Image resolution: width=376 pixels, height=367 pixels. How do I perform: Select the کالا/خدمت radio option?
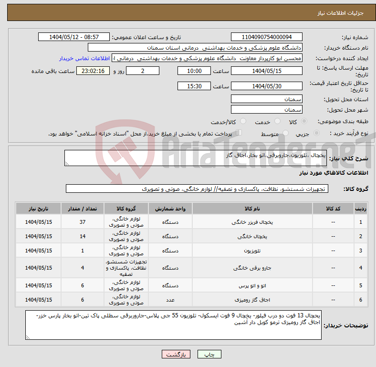[x=243, y=121]
